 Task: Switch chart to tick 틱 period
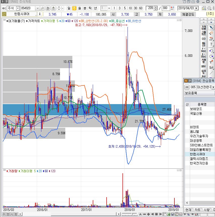(90, 8)
